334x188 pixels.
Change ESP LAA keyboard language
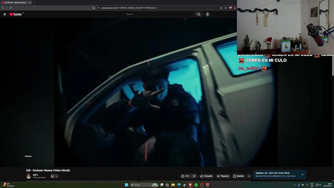pos(312,185)
